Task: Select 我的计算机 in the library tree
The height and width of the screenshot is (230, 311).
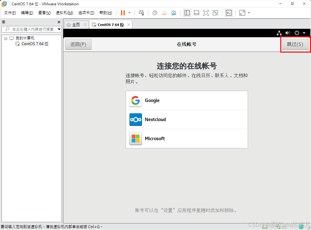Action: [x=25, y=38]
